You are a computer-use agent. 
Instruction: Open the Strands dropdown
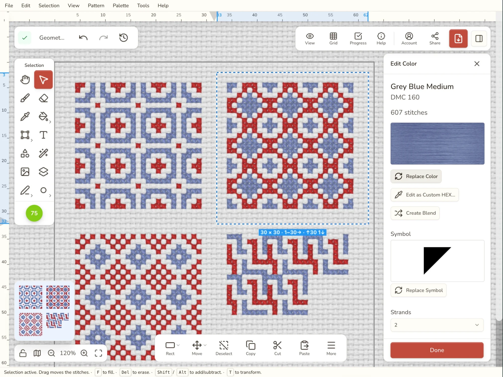pos(437,325)
